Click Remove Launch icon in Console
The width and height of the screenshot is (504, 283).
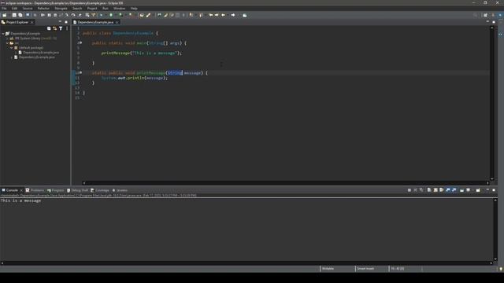click(415, 190)
